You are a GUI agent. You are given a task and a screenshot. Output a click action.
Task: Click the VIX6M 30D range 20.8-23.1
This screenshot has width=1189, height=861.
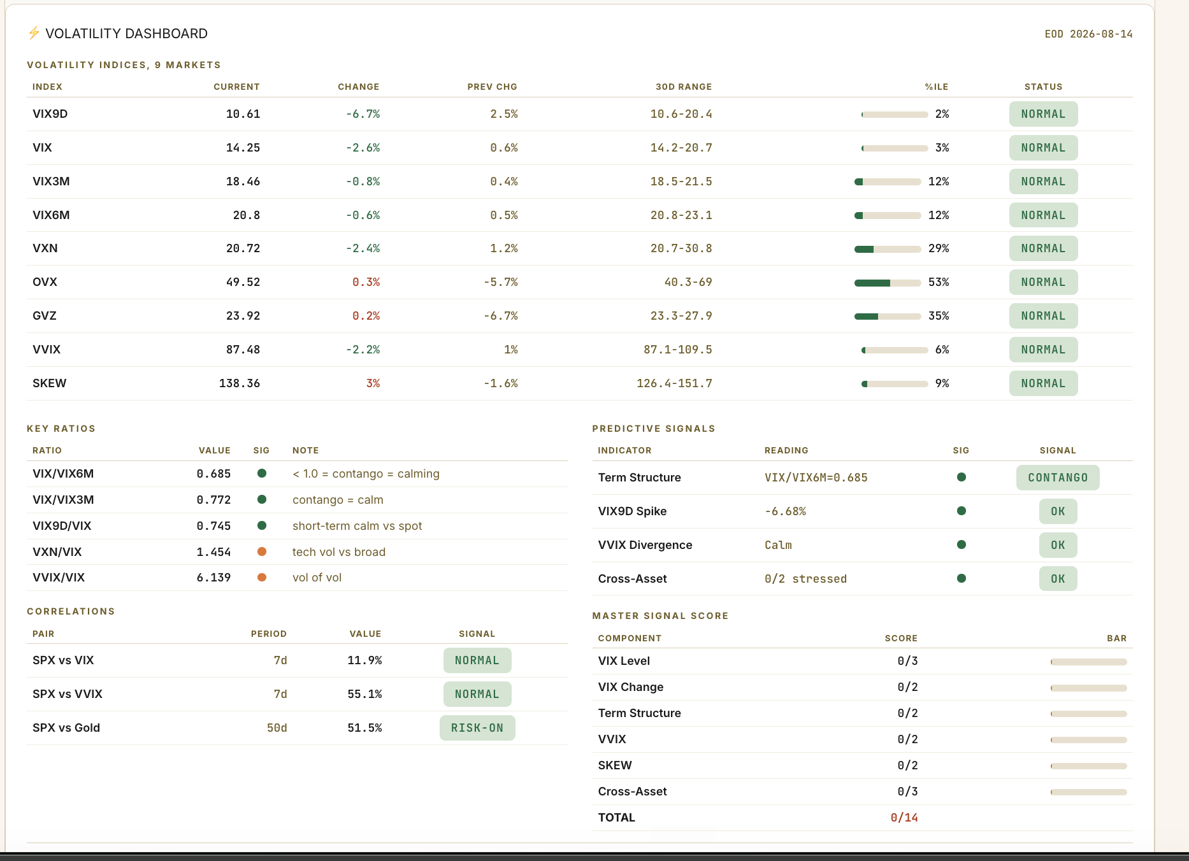pos(681,215)
